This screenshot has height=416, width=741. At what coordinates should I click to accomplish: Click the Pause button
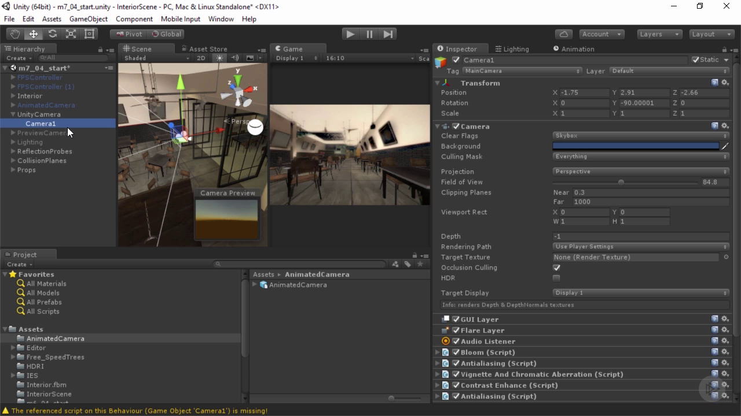(369, 34)
